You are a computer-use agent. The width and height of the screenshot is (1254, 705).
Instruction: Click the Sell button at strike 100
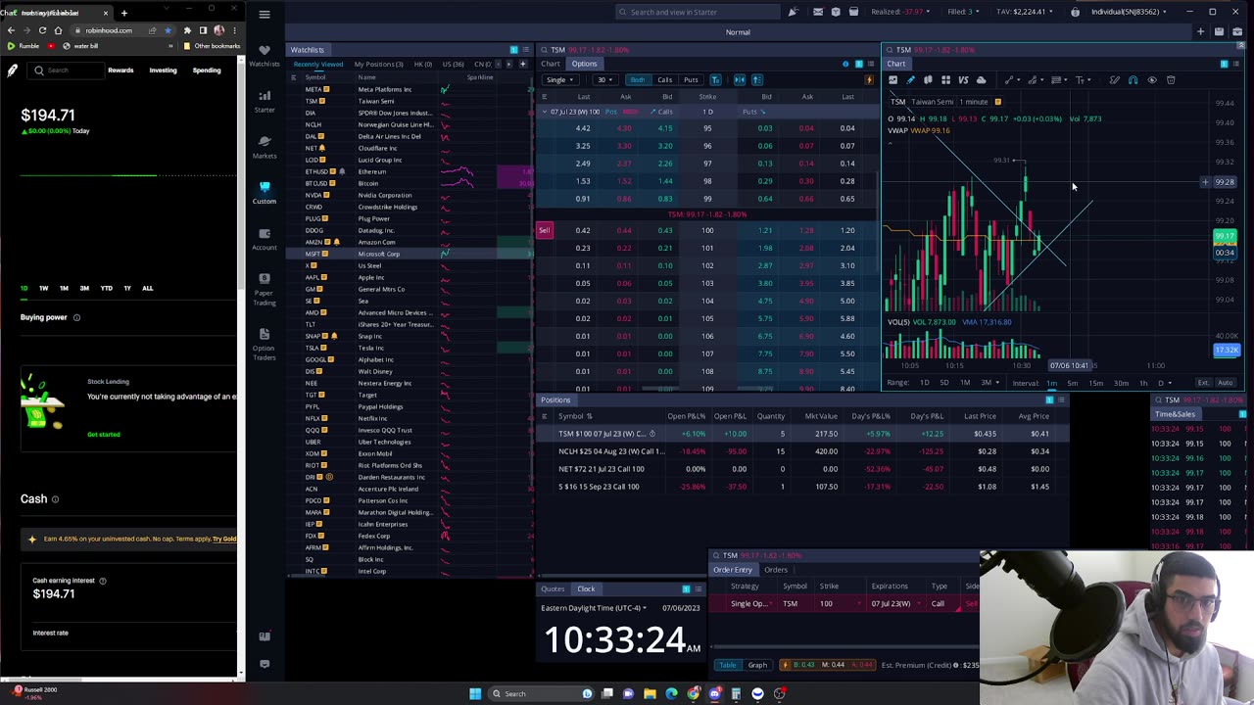pos(545,230)
